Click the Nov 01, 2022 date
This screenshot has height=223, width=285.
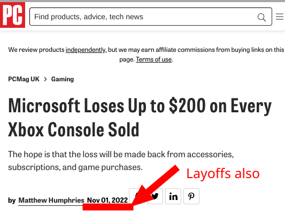click(x=107, y=201)
